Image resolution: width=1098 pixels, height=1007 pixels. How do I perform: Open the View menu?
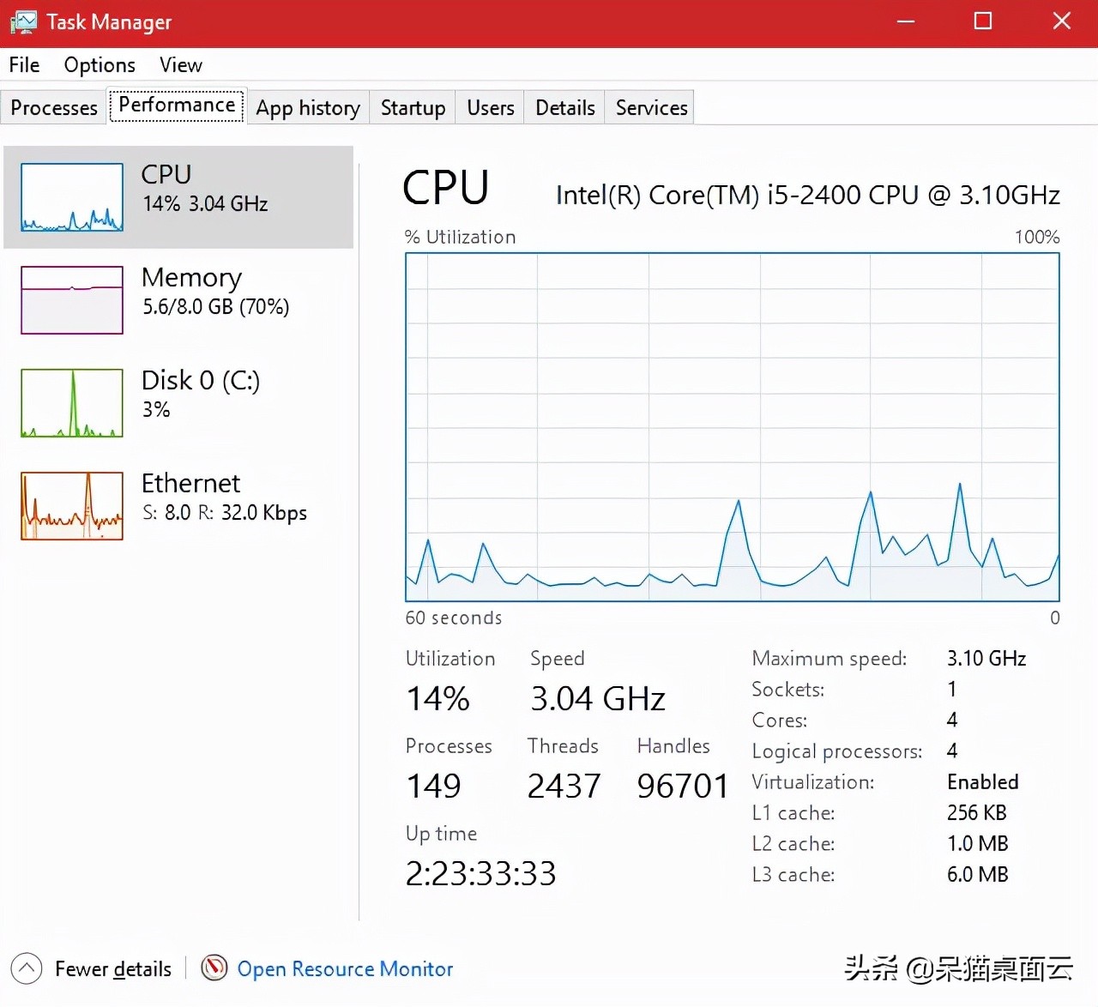181,65
